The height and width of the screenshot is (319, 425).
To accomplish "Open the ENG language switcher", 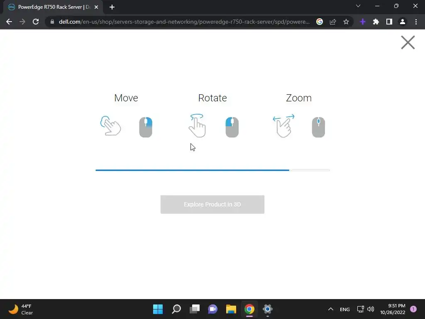I will [x=345, y=309].
